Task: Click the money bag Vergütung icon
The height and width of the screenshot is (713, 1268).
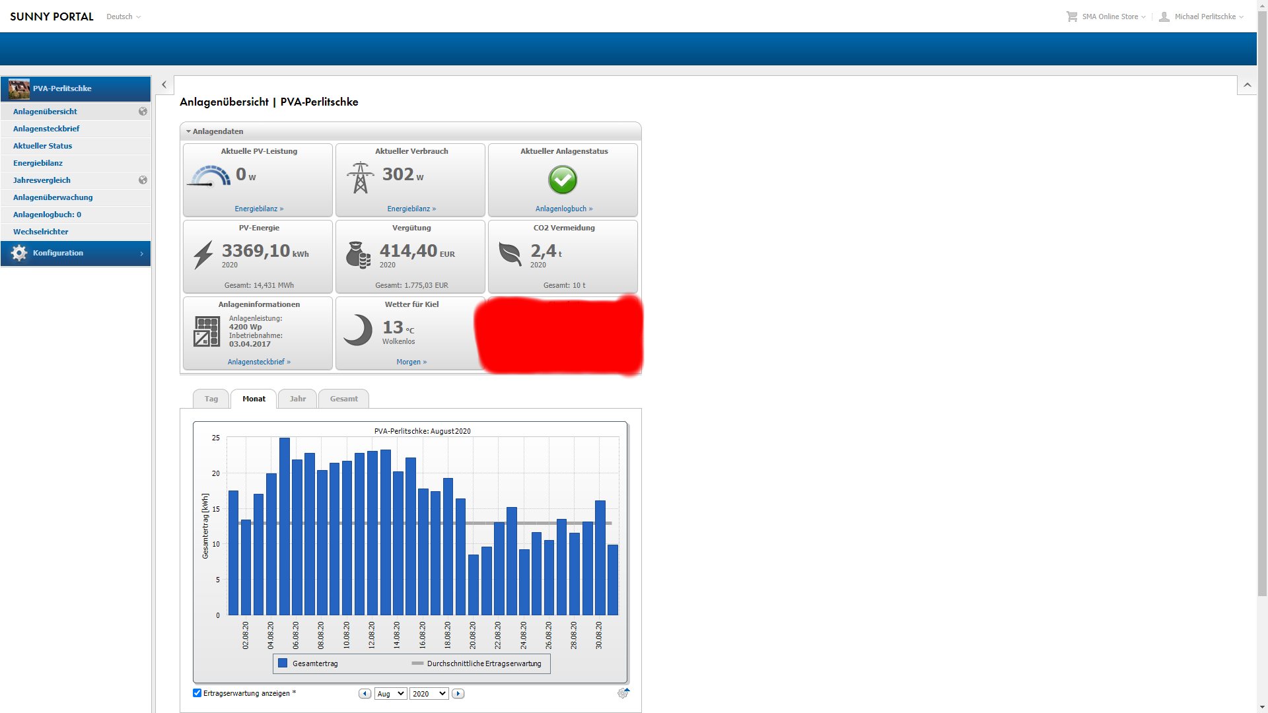Action: [x=358, y=255]
